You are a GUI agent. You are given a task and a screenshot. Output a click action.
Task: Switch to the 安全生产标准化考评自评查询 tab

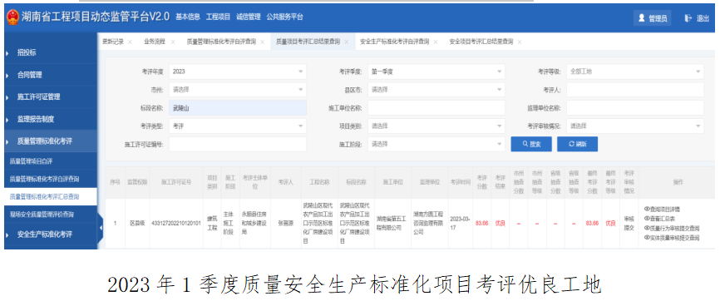point(394,42)
